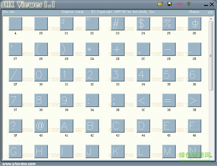Select the digit 0 shape tile

tap(41, 75)
